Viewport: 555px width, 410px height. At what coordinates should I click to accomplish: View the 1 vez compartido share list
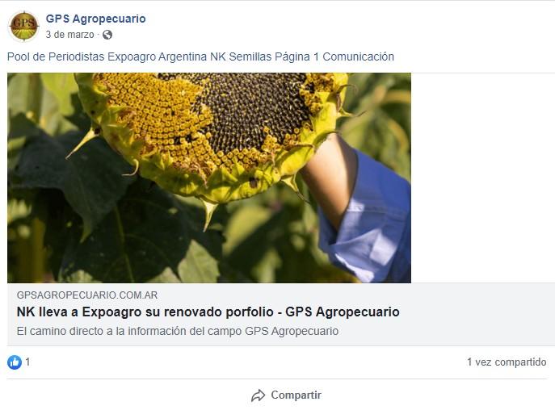click(507, 362)
